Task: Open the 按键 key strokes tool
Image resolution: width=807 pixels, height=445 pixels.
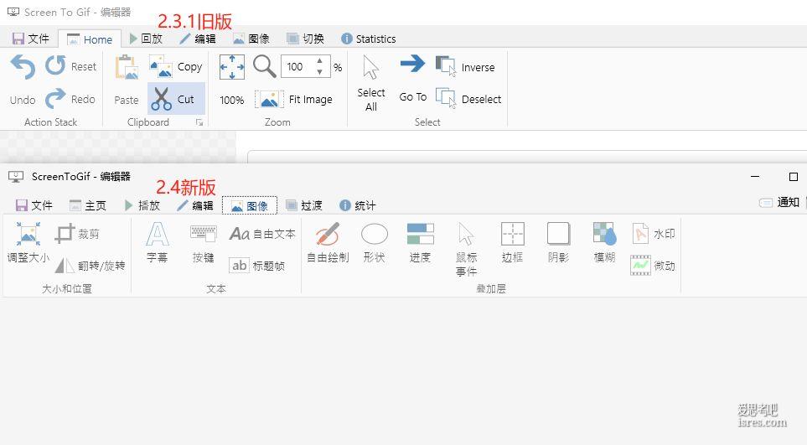Action: tap(204, 242)
